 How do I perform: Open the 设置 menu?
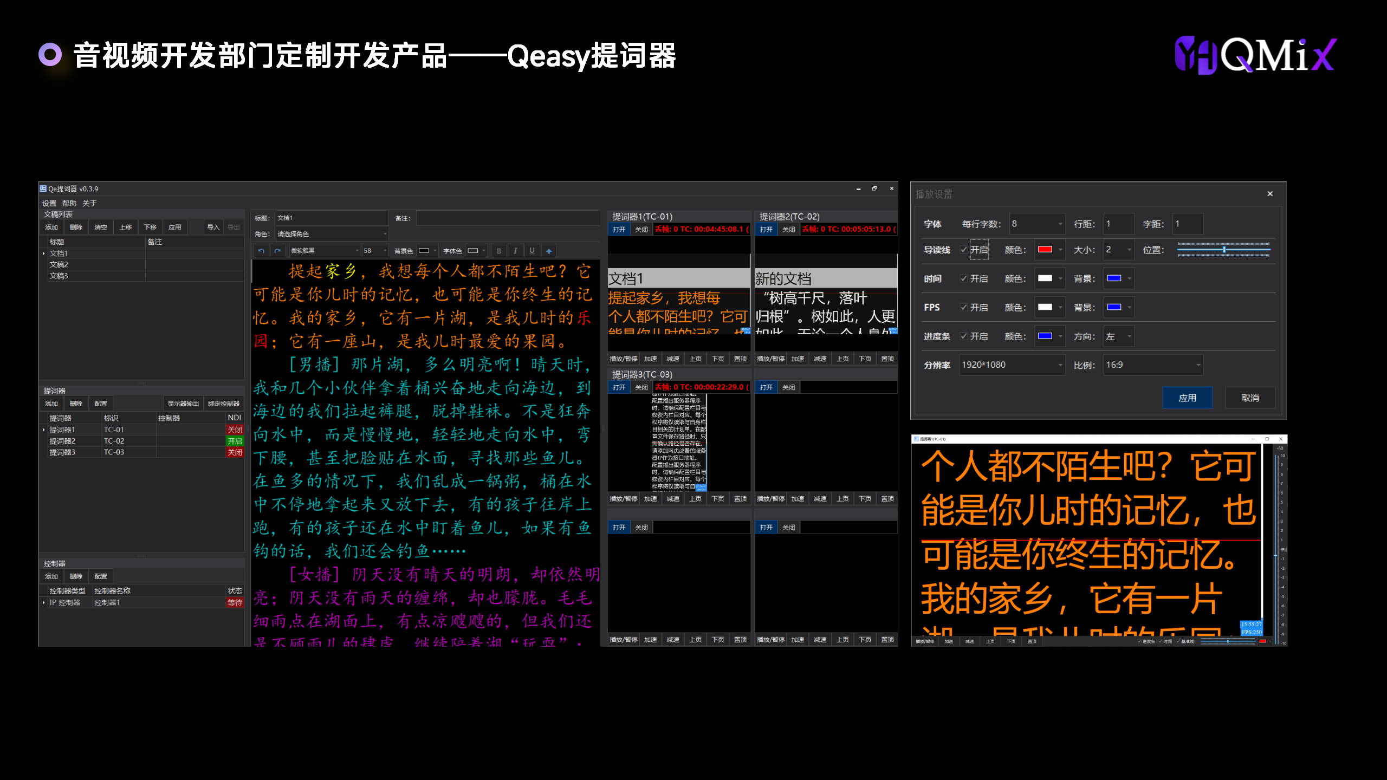[49, 203]
